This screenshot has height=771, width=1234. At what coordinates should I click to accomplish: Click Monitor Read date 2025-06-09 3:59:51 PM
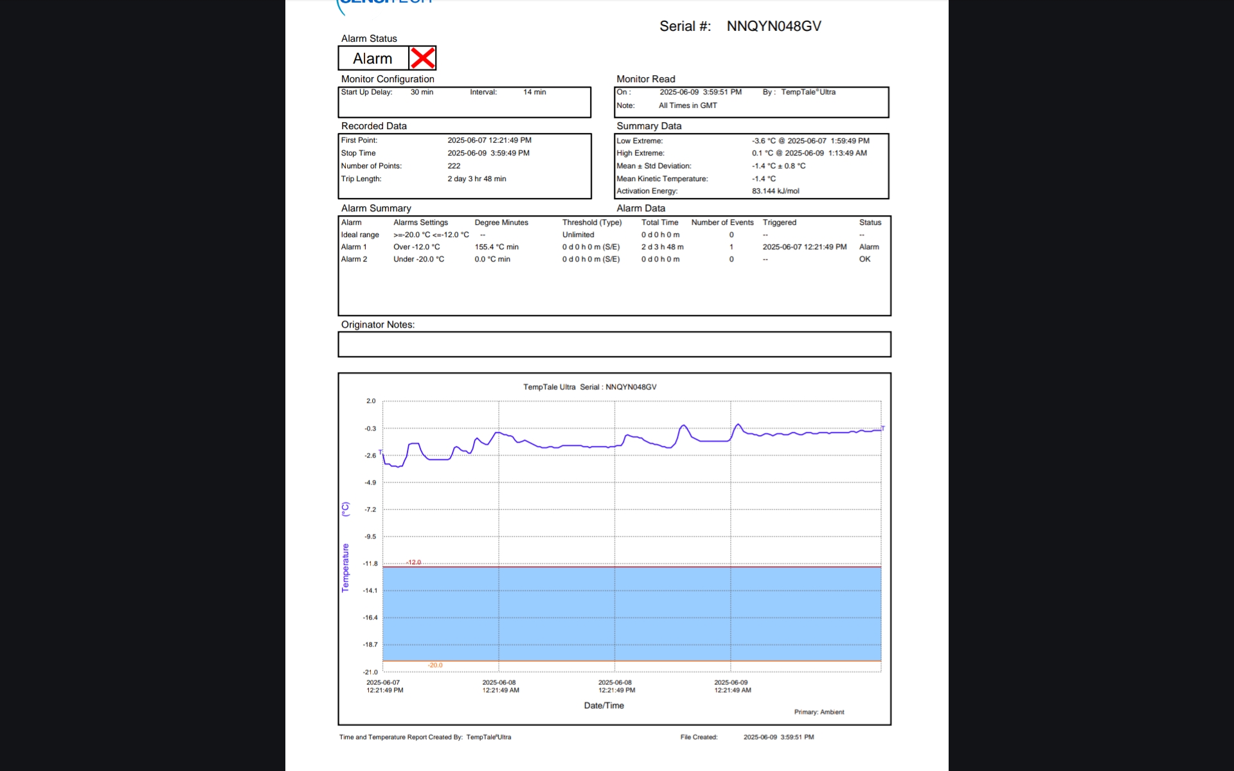click(701, 92)
